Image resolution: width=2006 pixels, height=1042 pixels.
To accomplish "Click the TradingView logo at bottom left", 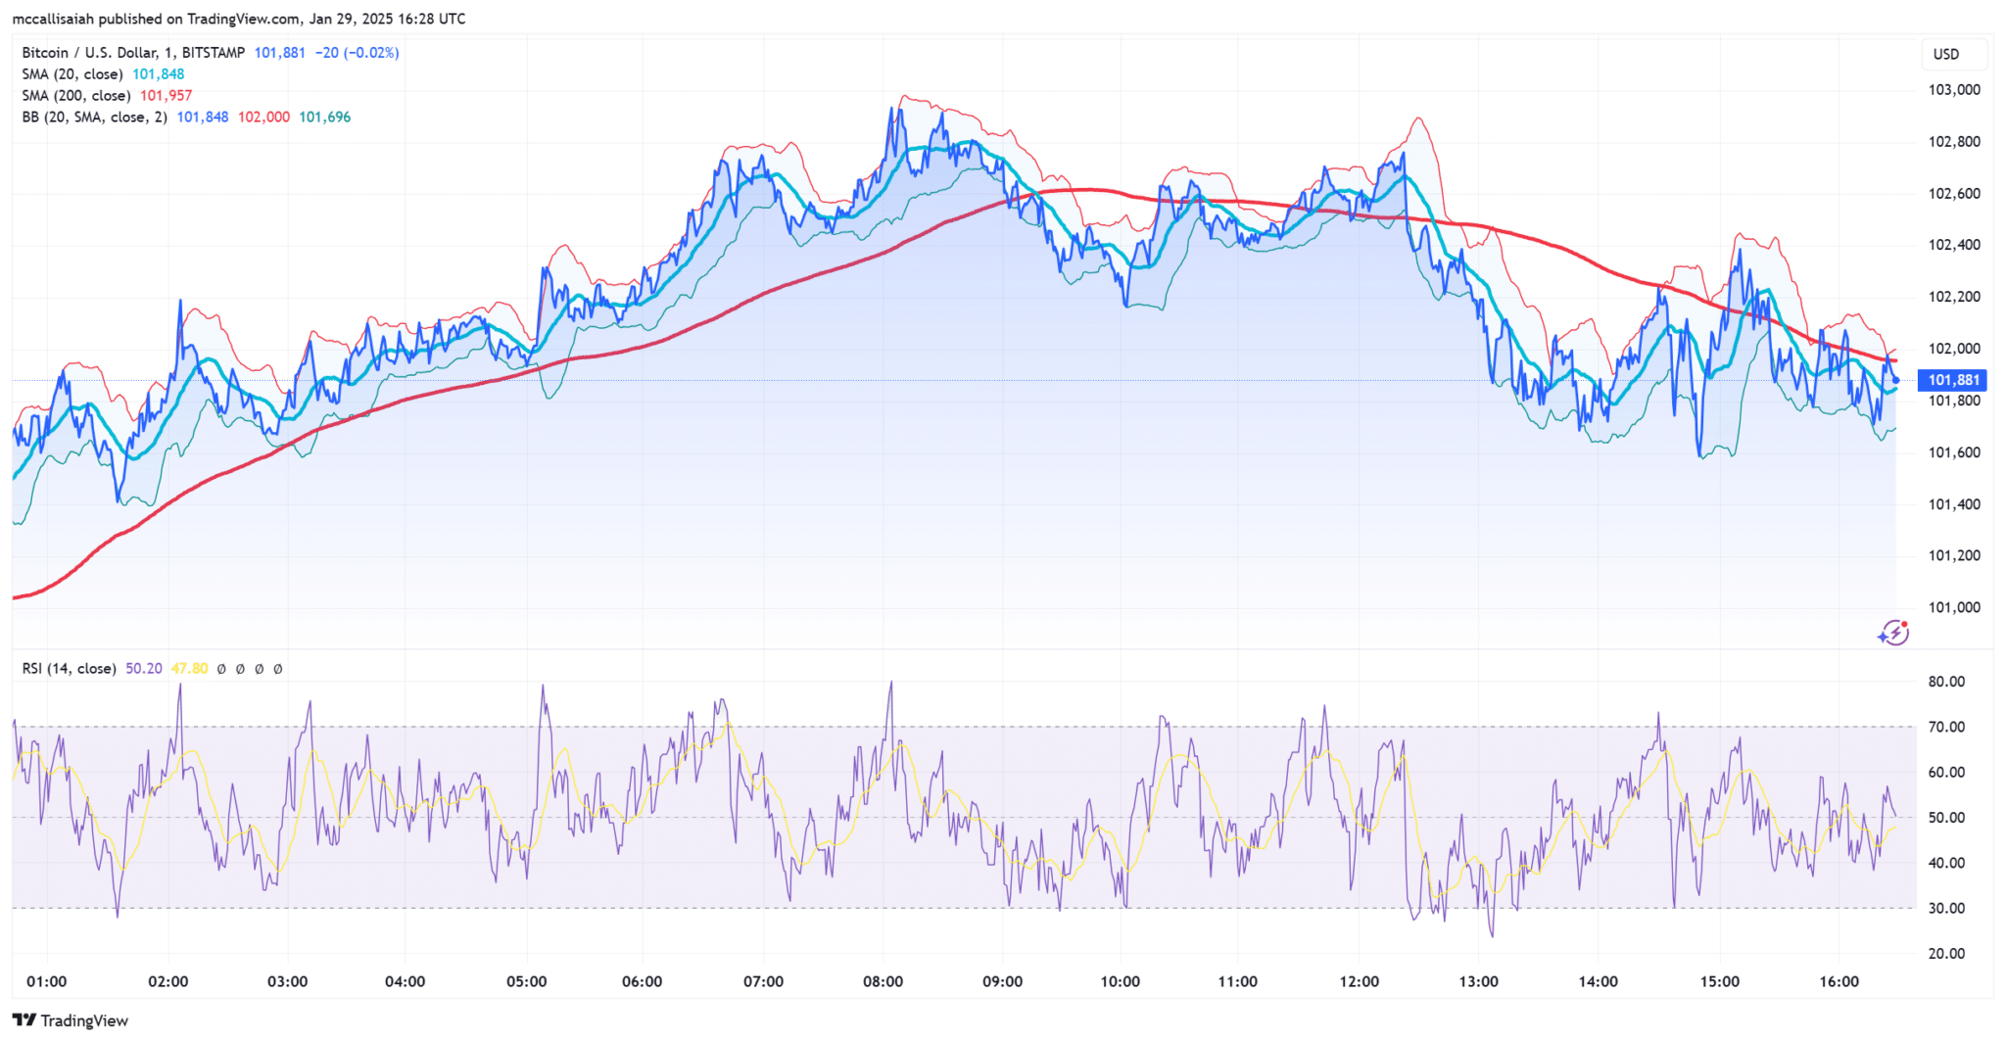I will point(71,1020).
